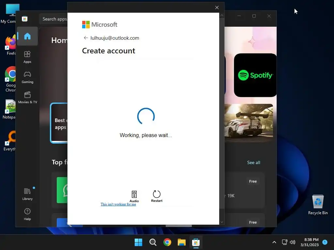Open the clock showing 8:38 PM
Screen dimensions: 334x250
[310, 242]
